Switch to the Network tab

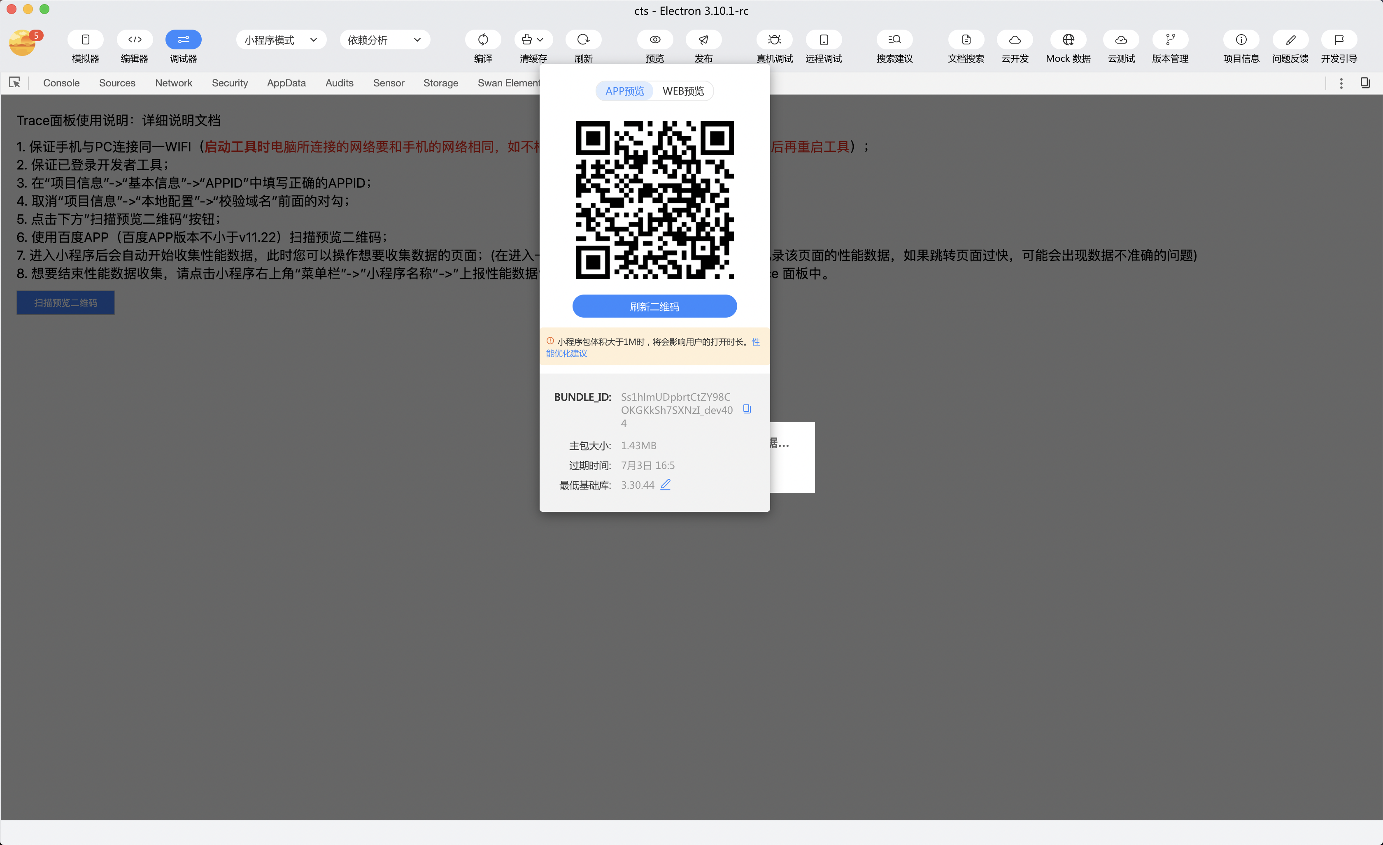click(x=173, y=83)
